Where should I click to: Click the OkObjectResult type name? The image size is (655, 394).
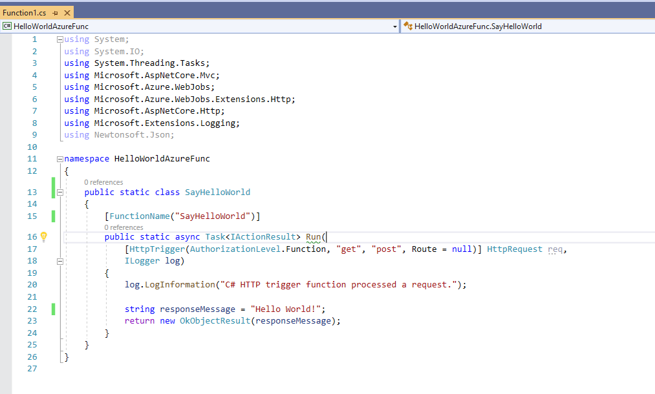pyautogui.click(x=215, y=321)
